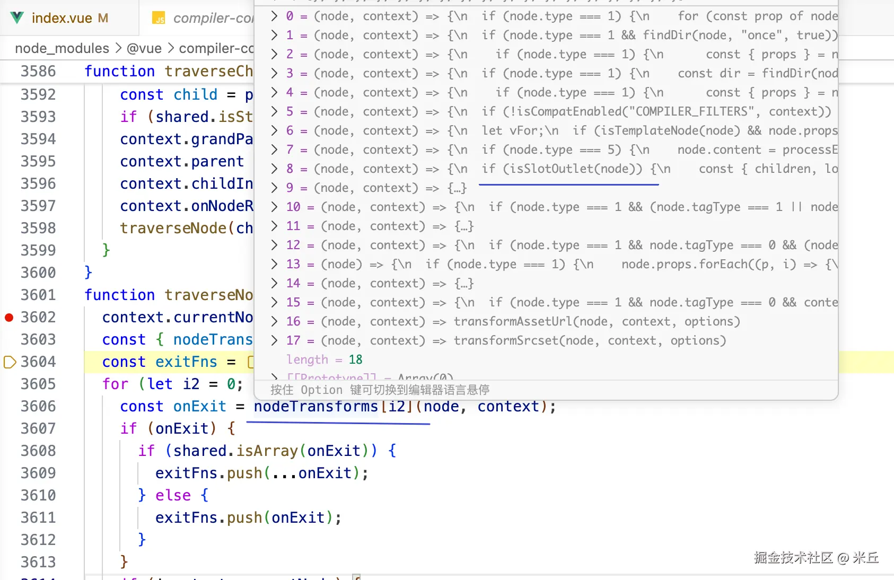Expand array entry 0 in hover popup
Image resolution: width=894 pixels, height=580 pixels.
click(274, 16)
